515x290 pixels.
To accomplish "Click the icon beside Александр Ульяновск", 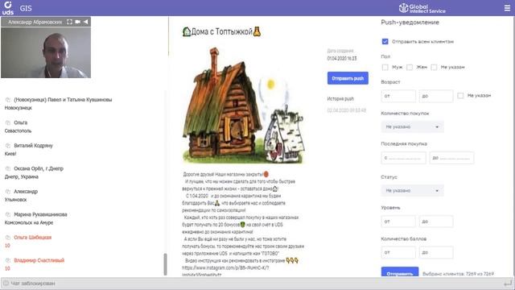I will [8, 192].
